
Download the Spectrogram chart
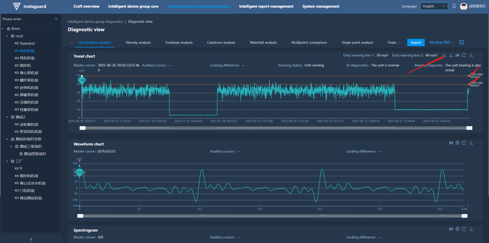[x=471, y=229]
